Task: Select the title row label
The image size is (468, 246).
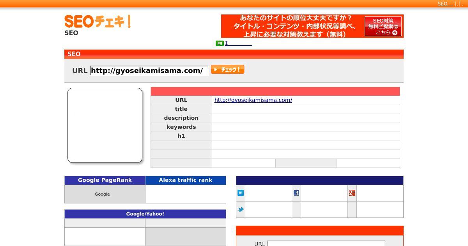Action: click(x=181, y=109)
